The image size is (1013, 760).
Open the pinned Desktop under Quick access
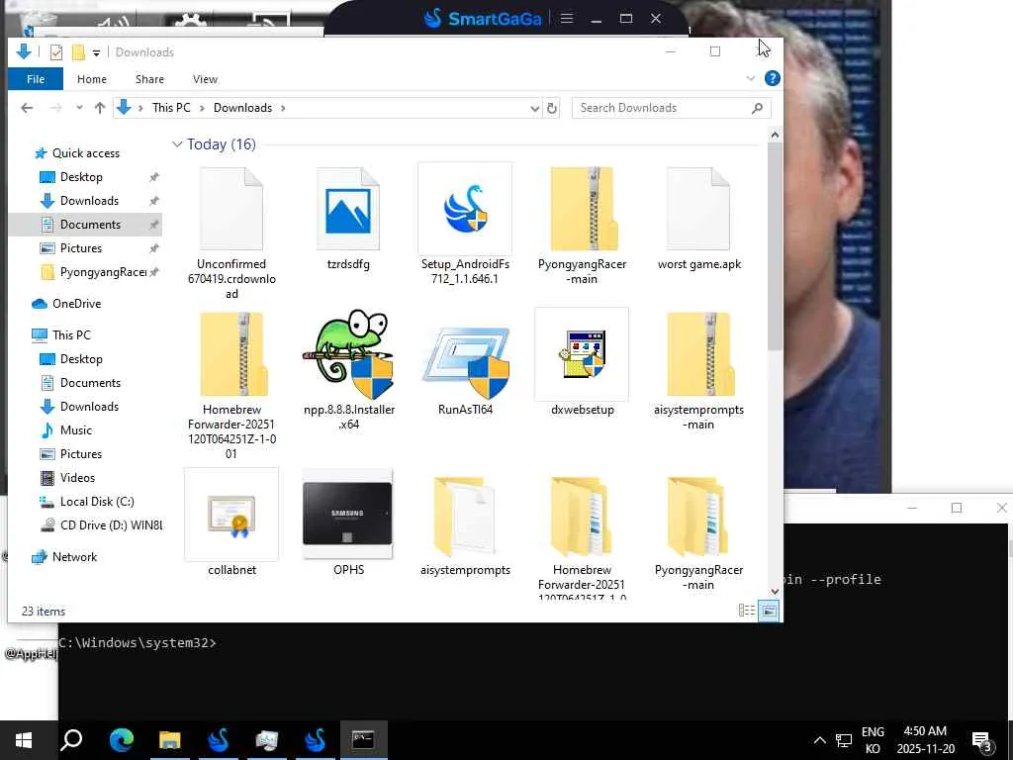coord(81,177)
